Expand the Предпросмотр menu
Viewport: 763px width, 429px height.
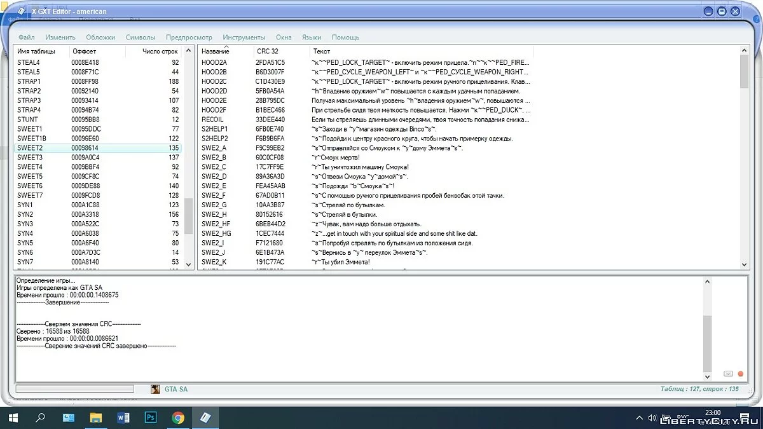(x=189, y=37)
